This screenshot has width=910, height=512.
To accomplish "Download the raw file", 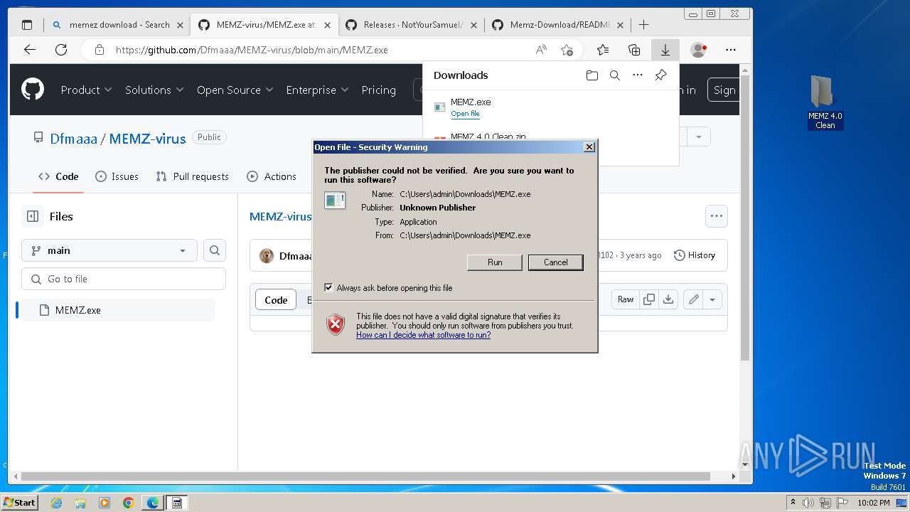I will [x=668, y=299].
